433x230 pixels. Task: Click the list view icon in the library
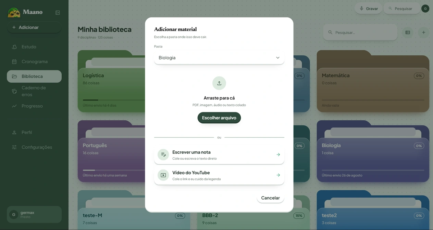[408, 32]
